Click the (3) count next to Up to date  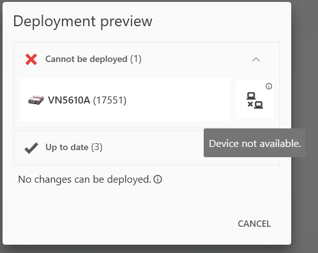pyautogui.click(x=97, y=147)
